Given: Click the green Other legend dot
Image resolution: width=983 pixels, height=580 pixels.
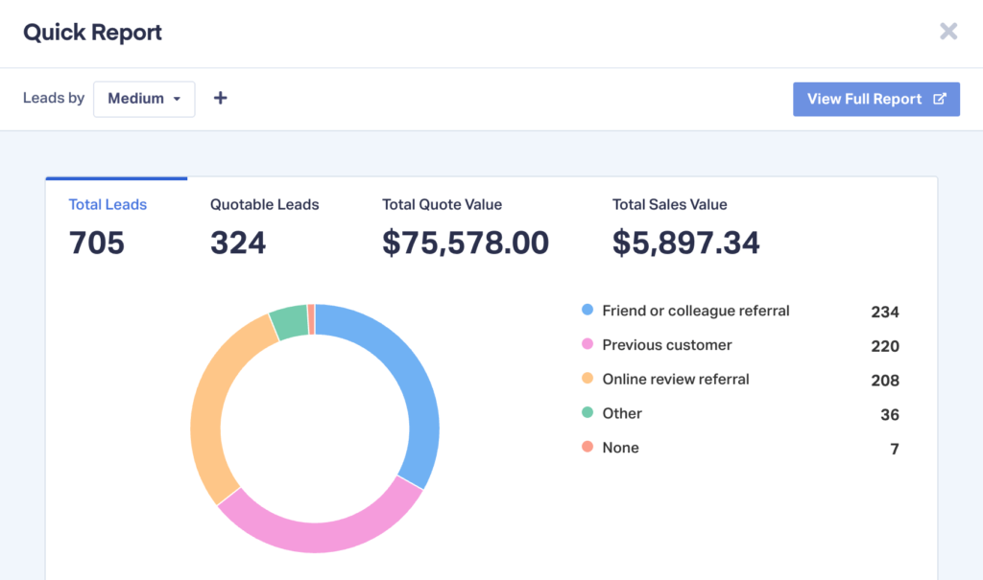Looking at the screenshot, I should [586, 413].
